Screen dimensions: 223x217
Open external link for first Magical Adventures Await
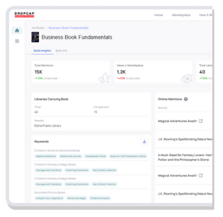click(x=201, y=121)
